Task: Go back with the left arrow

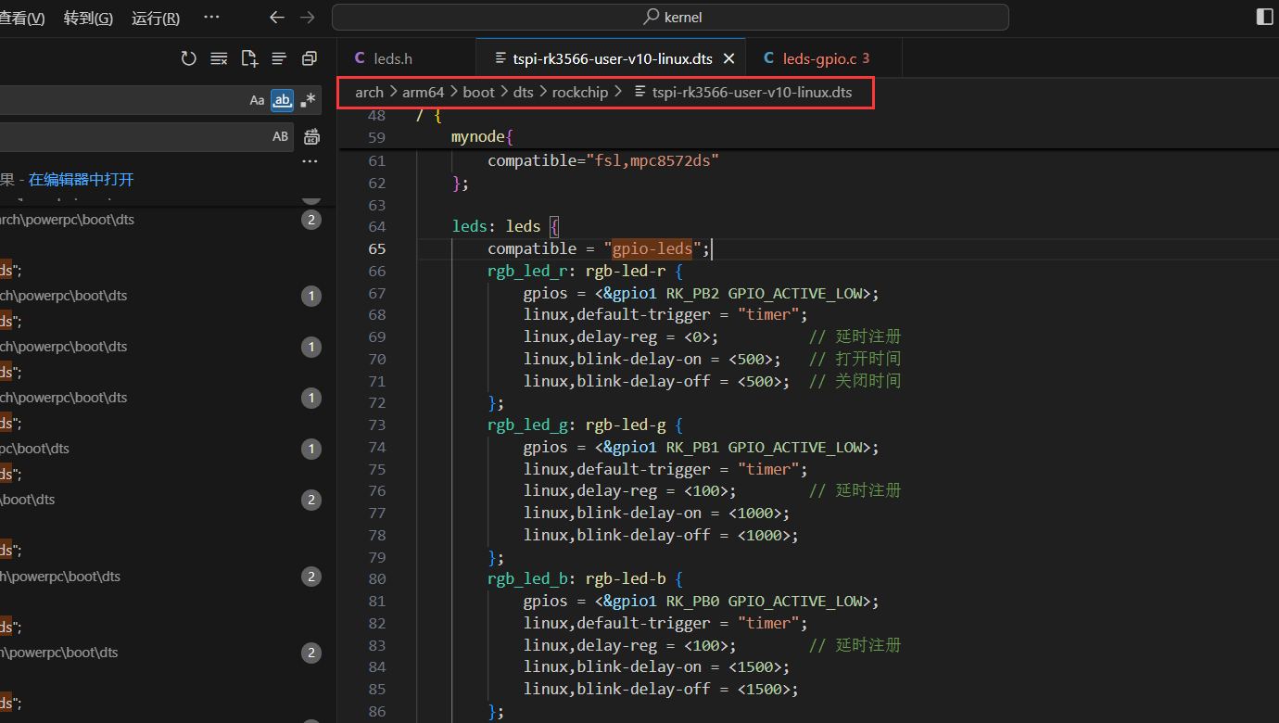Action: pyautogui.click(x=276, y=18)
